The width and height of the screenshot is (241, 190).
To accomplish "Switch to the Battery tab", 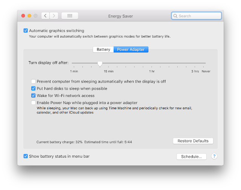I will (x=103, y=50).
